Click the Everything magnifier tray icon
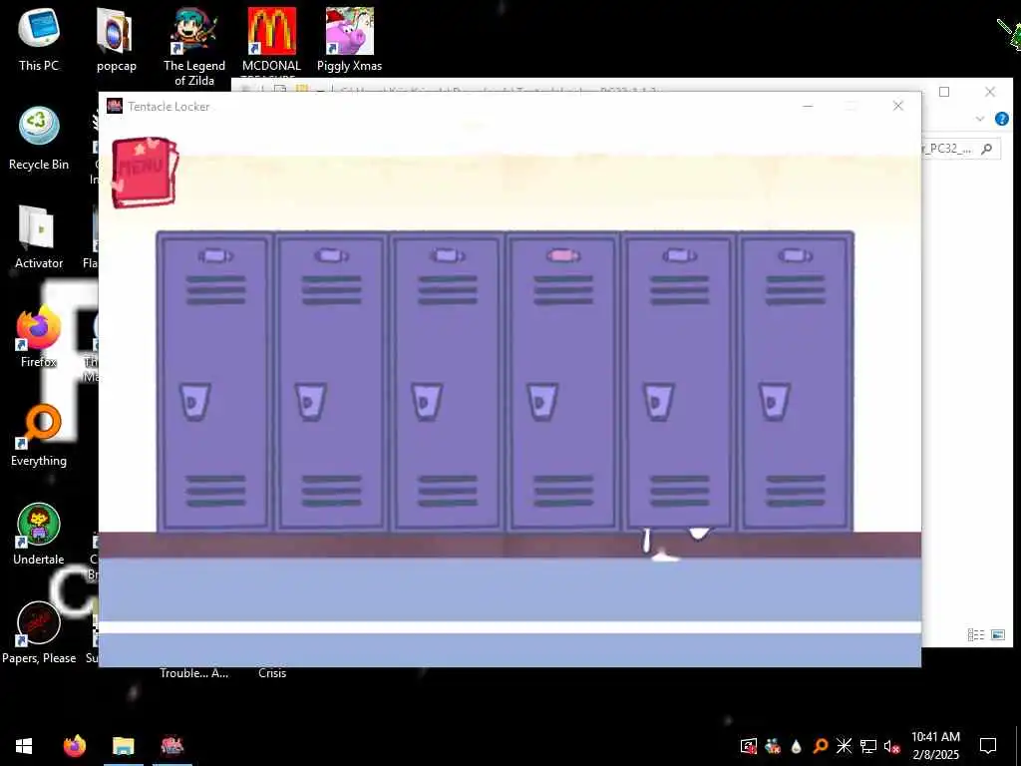This screenshot has height=766, width=1021. point(820,746)
